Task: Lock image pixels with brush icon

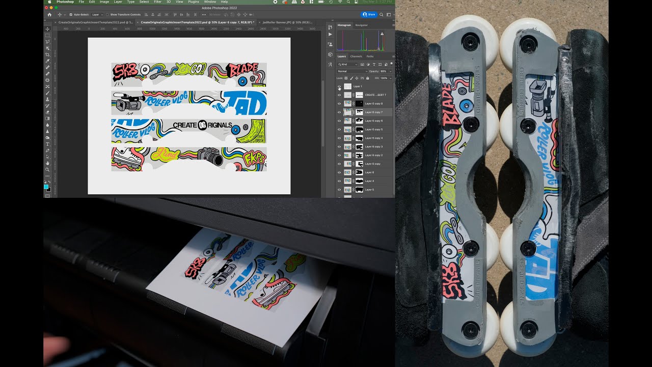Action: [x=350, y=78]
